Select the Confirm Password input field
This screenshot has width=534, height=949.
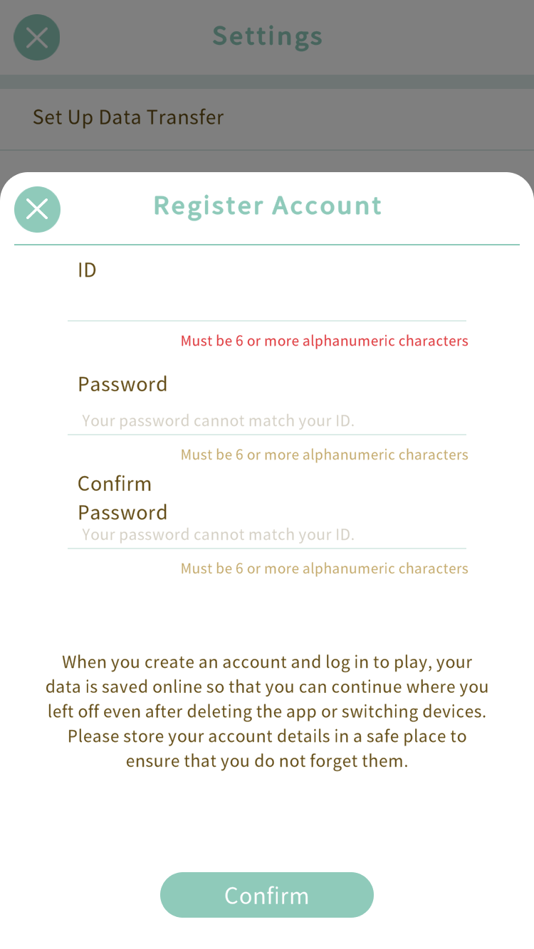pos(267,534)
